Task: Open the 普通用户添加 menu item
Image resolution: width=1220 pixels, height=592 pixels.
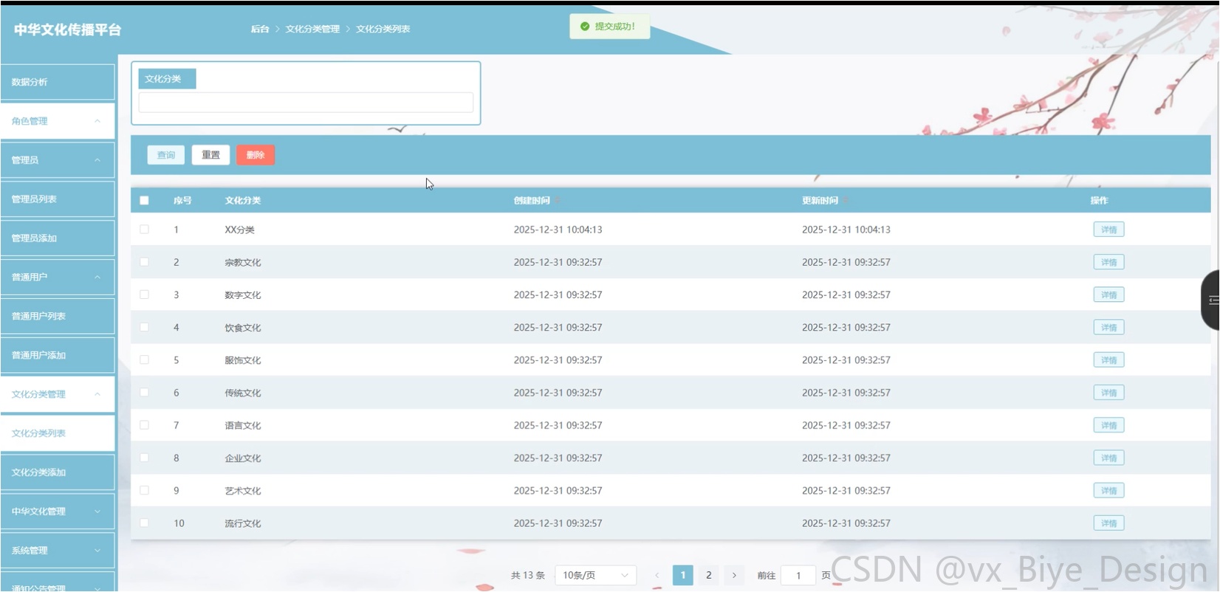Action: [x=58, y=355]
